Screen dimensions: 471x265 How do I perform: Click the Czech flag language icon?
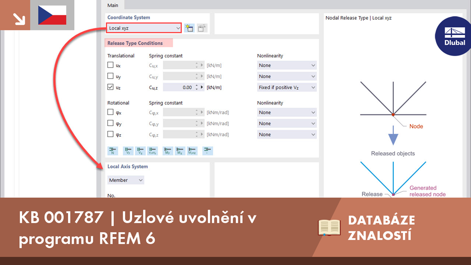point(52,15)
